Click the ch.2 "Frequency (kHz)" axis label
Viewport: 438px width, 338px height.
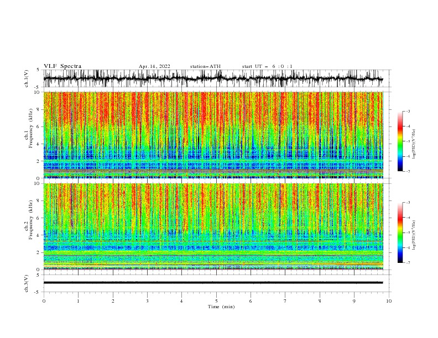(x=31, y=220)
